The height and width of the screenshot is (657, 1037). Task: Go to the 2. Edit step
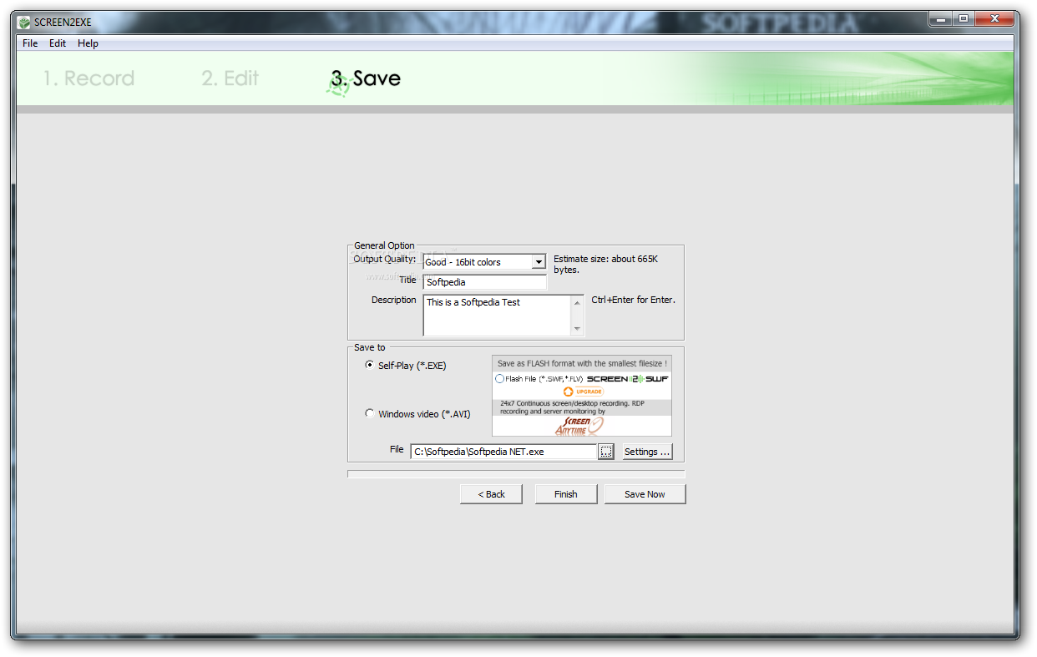coord(230,78)
